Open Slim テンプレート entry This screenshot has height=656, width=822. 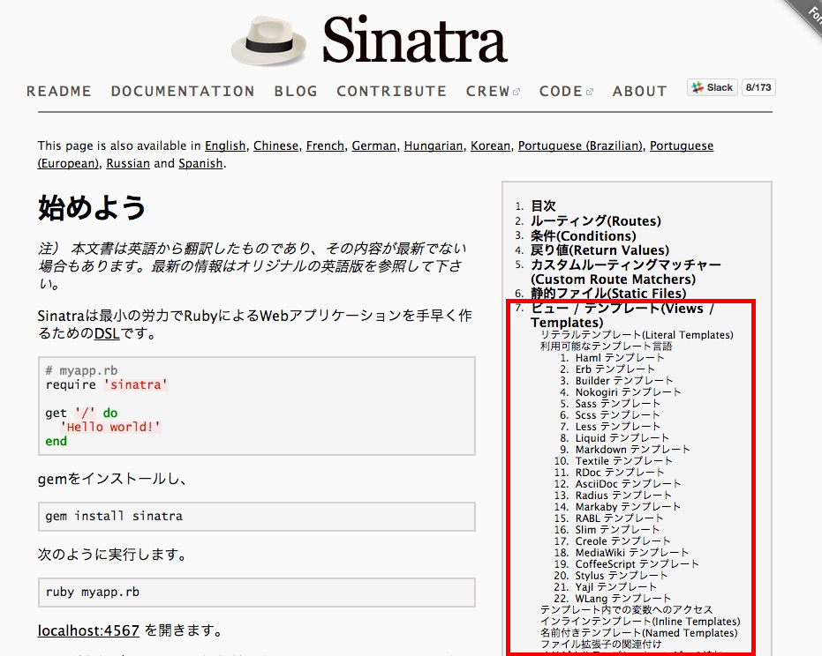[x=617, y=530]
